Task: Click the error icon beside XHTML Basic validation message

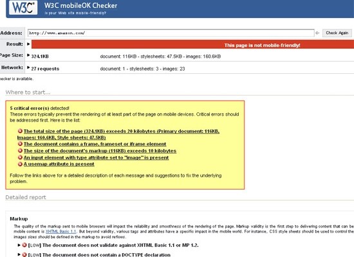Action: [x=24, y=245]
